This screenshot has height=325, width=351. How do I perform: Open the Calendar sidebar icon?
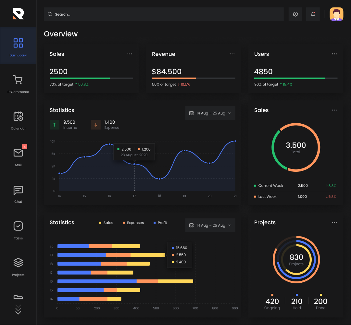point(18,116)
